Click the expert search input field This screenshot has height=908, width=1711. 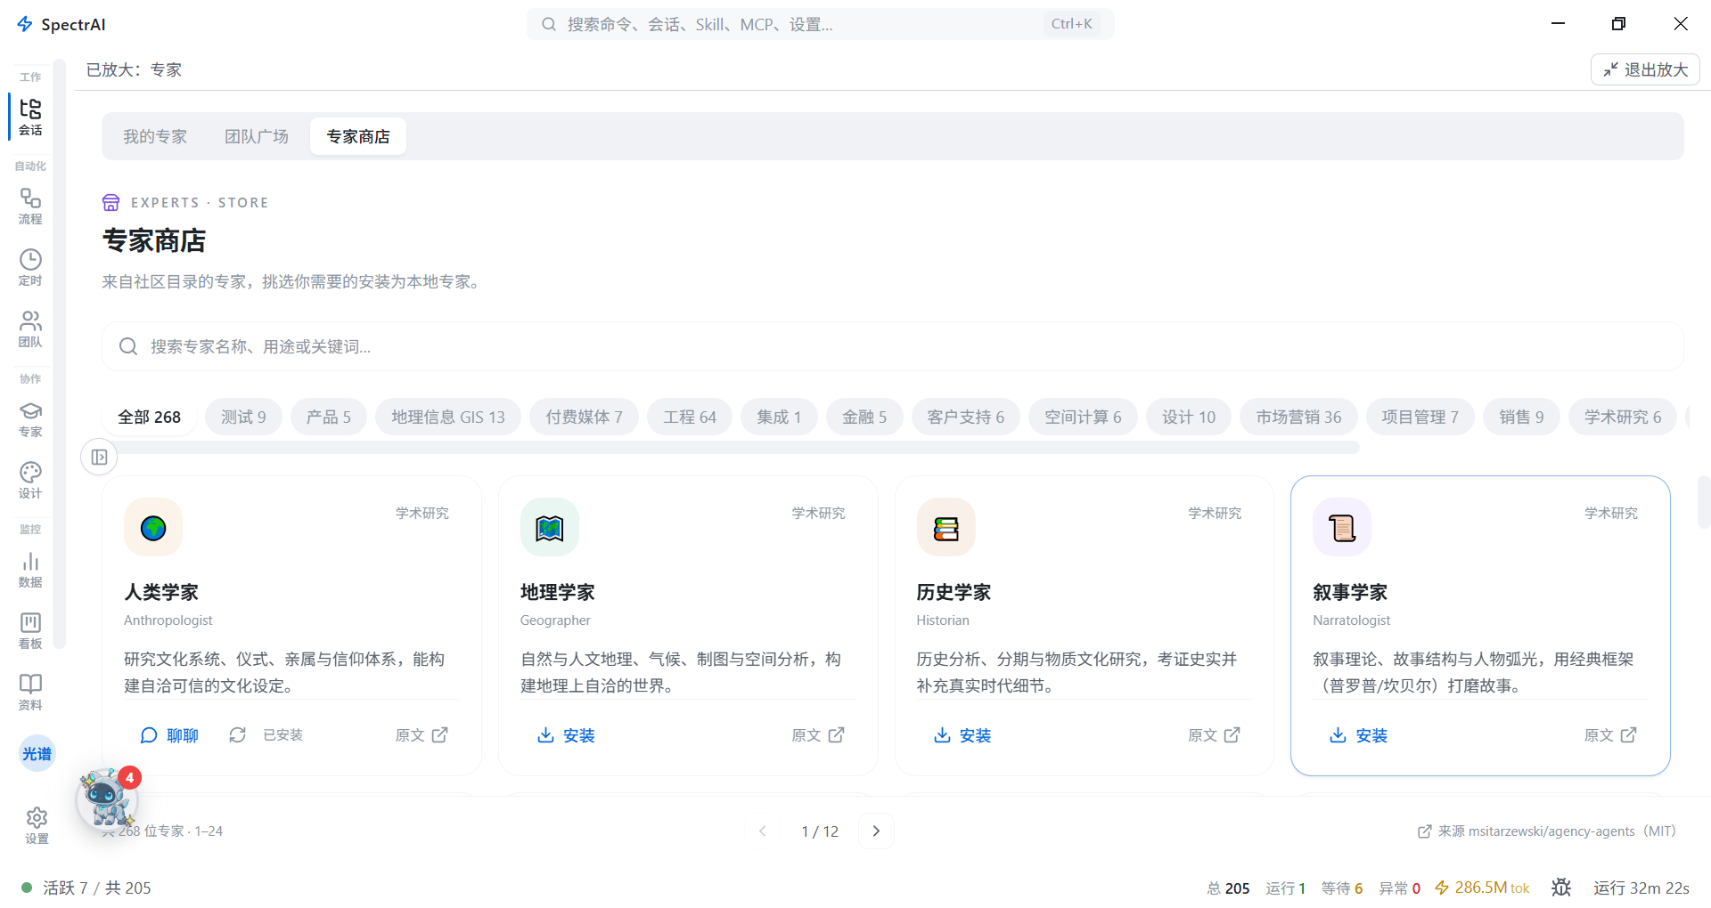(892, 346)
